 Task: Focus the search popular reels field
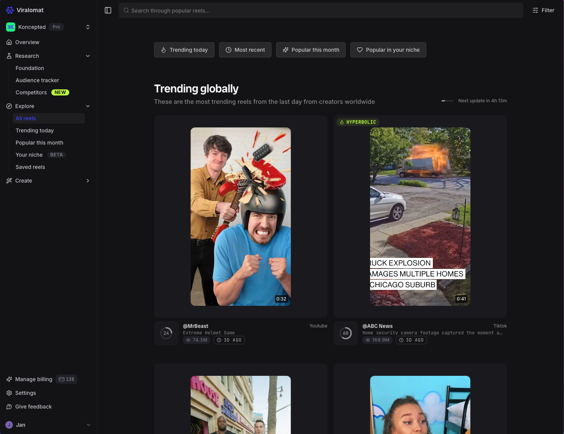[321, 10]
